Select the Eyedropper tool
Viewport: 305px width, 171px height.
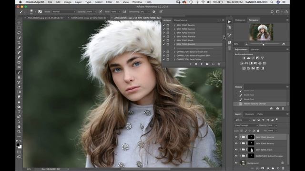19,47
